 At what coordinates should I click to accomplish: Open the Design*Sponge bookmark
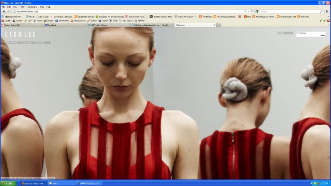coord(116,17)
